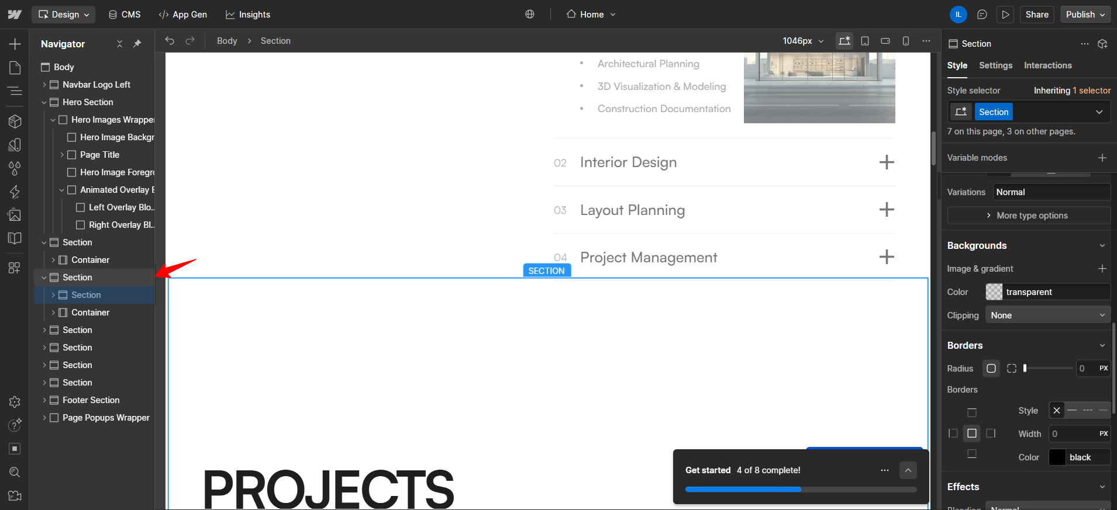Open canvas settings three-dot menu
Viewport: 1117px width, 510px height.
coord(926,41)
